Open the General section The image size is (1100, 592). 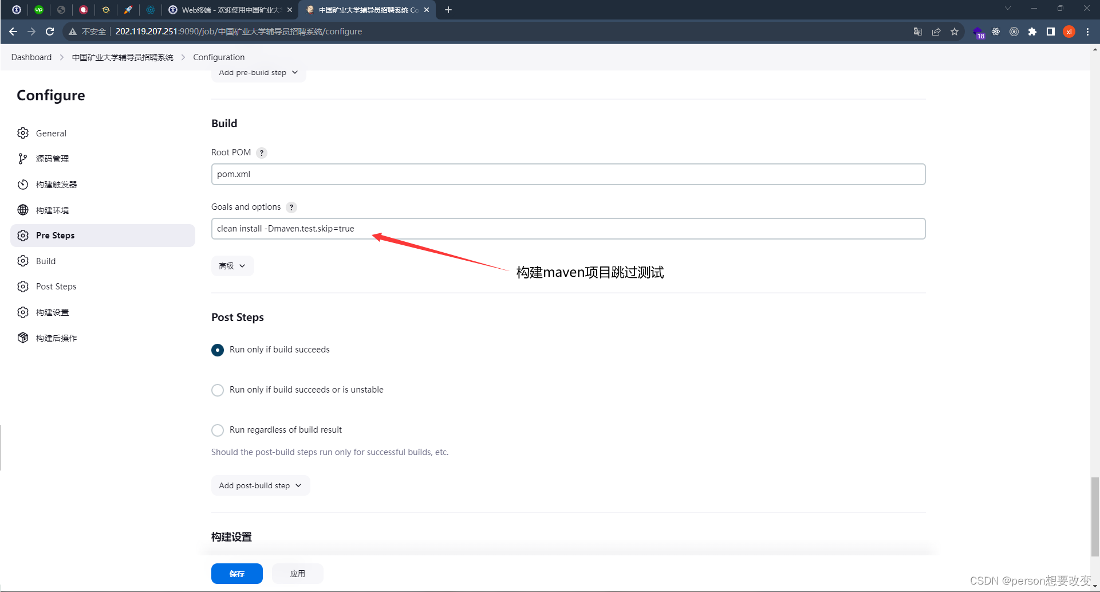click(103, 133)
